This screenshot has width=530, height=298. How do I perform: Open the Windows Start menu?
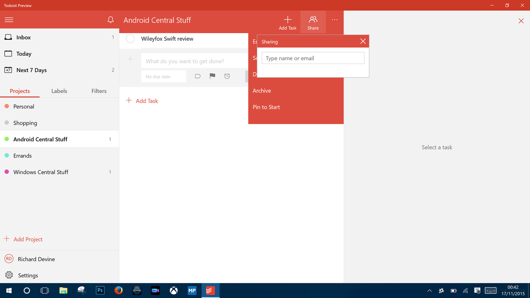[x=9, y=291]
